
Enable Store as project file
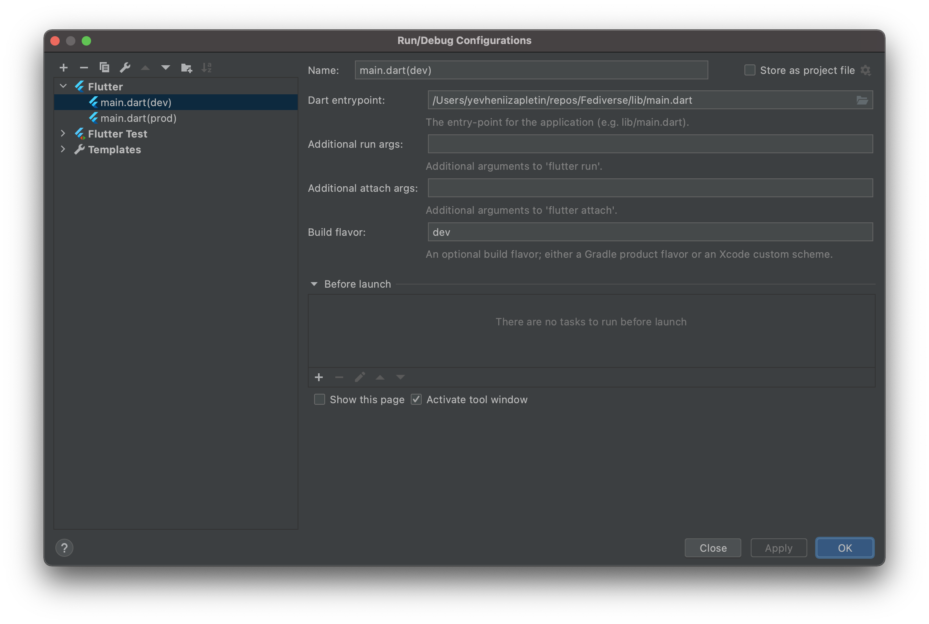tap(750, 70)
